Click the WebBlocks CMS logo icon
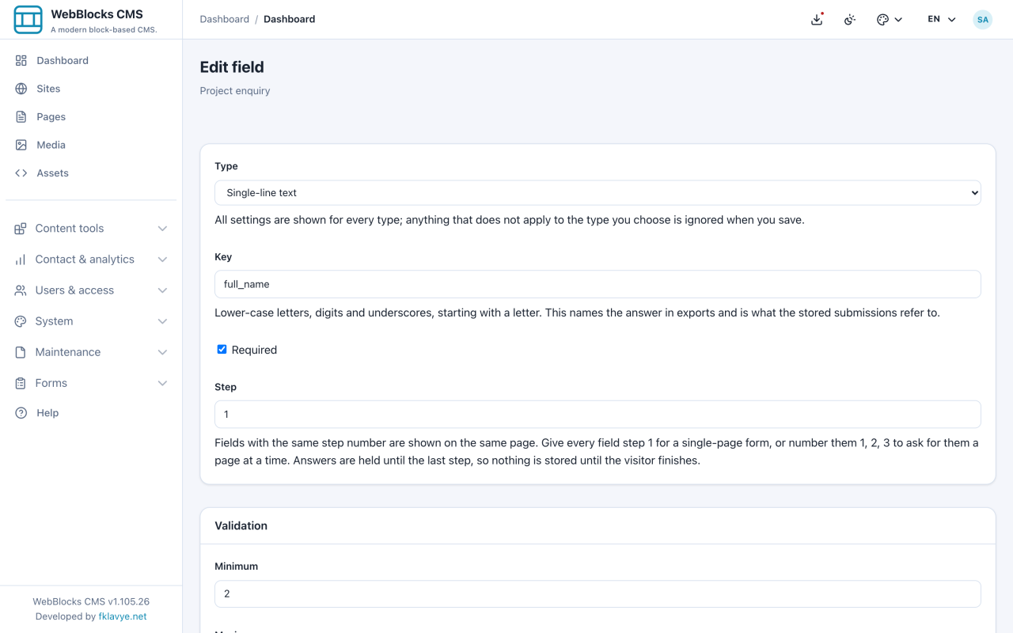This screenshot has height=633, width=1013. click(x=28, y=20)
